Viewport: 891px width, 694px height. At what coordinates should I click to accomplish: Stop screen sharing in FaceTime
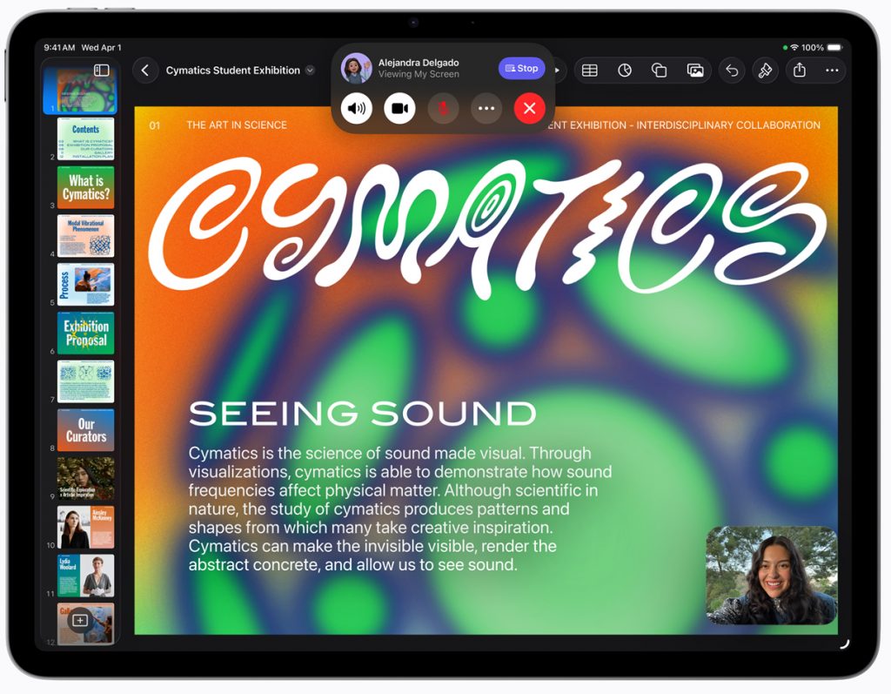(521, 68)
